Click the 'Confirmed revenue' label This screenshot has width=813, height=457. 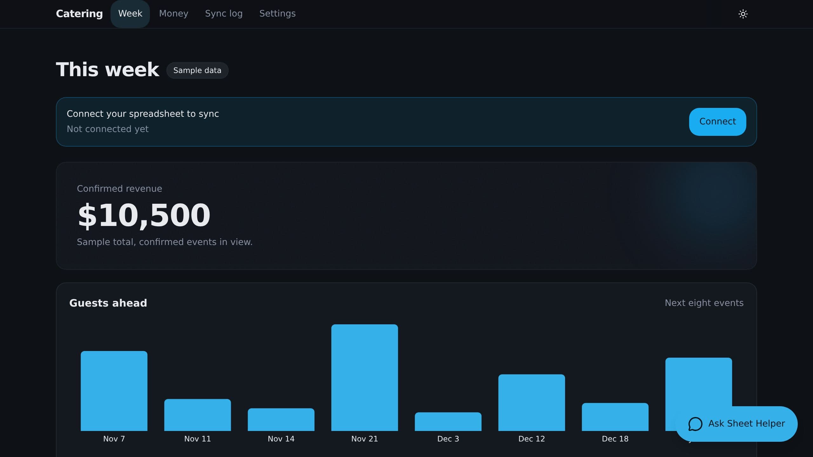tap(119, 189)
